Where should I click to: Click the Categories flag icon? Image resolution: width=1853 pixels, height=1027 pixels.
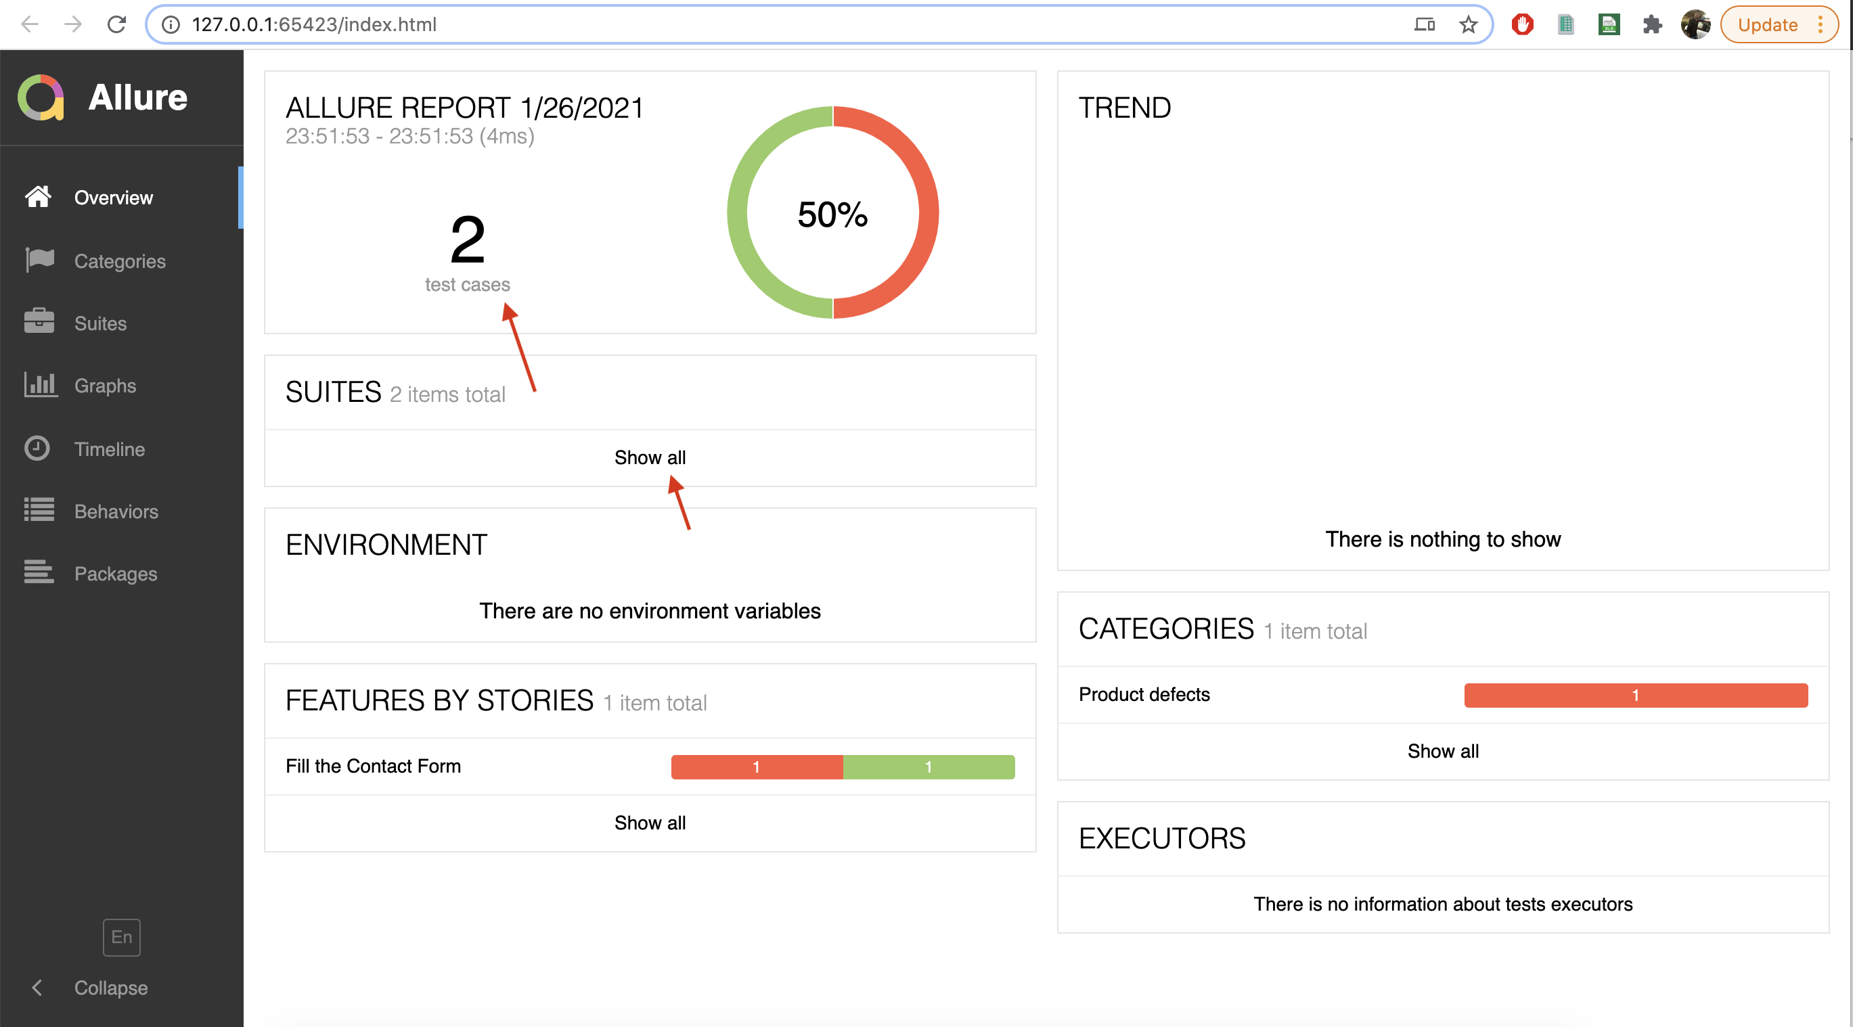point(38,260)
